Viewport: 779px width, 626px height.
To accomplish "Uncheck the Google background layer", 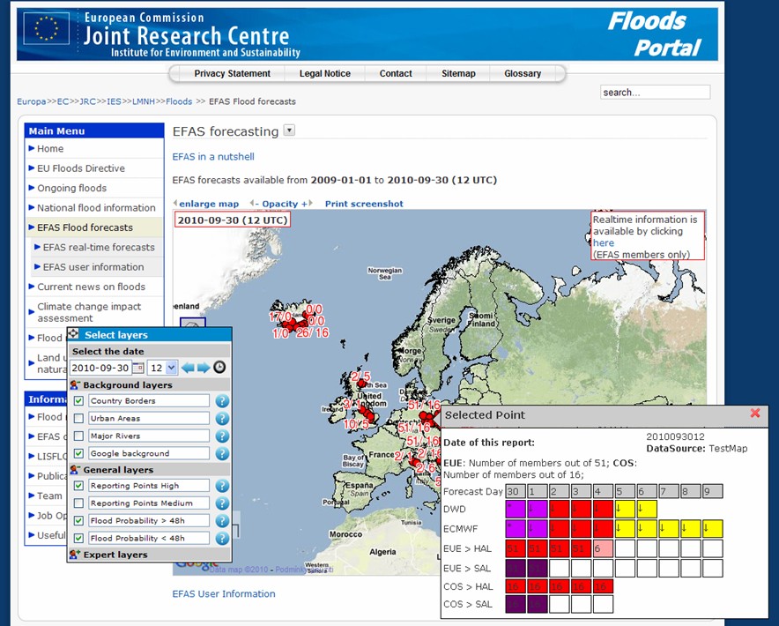I will coord(79,452).
